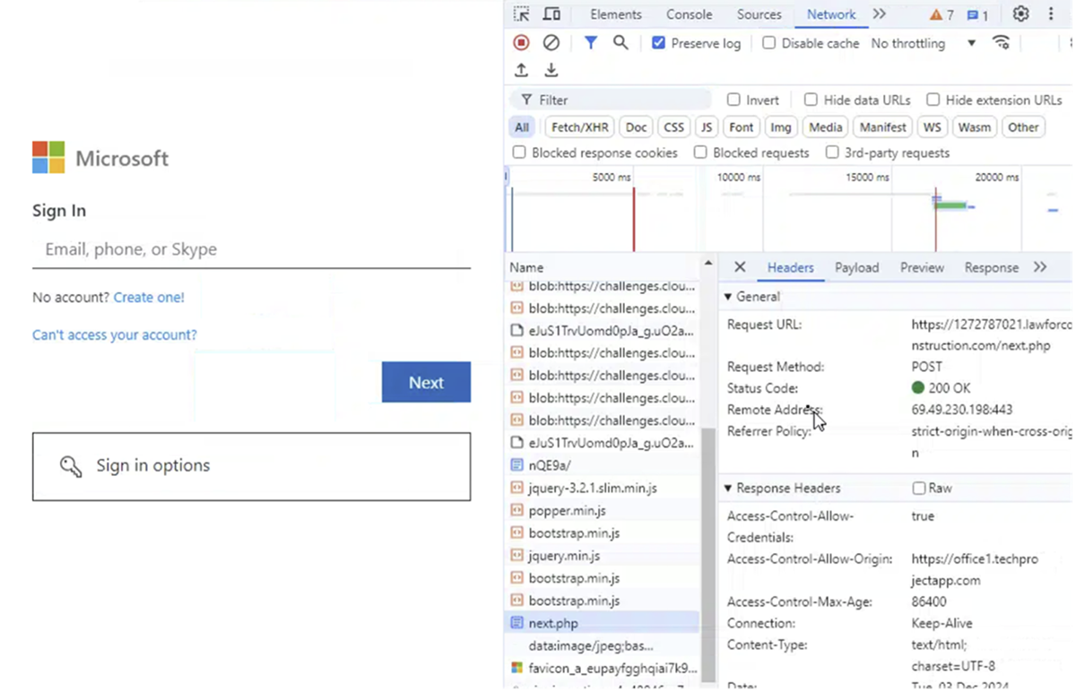Toggle the device toolbar icon

click(x=551, y=14)
